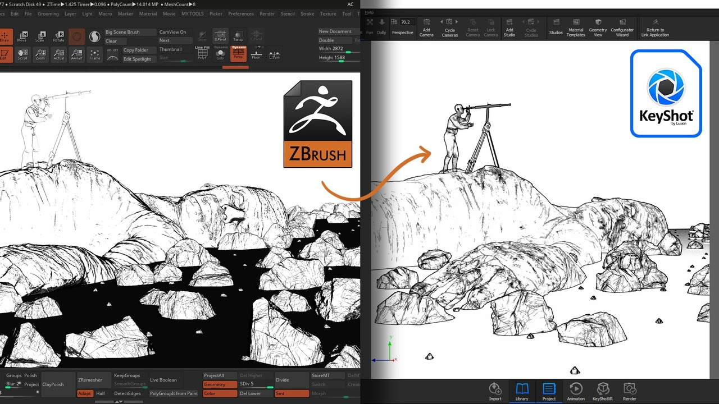Image resolution: width=719 pixels, height=404 pixels.
Task: Toggle Transp transparency mode
Action: [238, 36]
